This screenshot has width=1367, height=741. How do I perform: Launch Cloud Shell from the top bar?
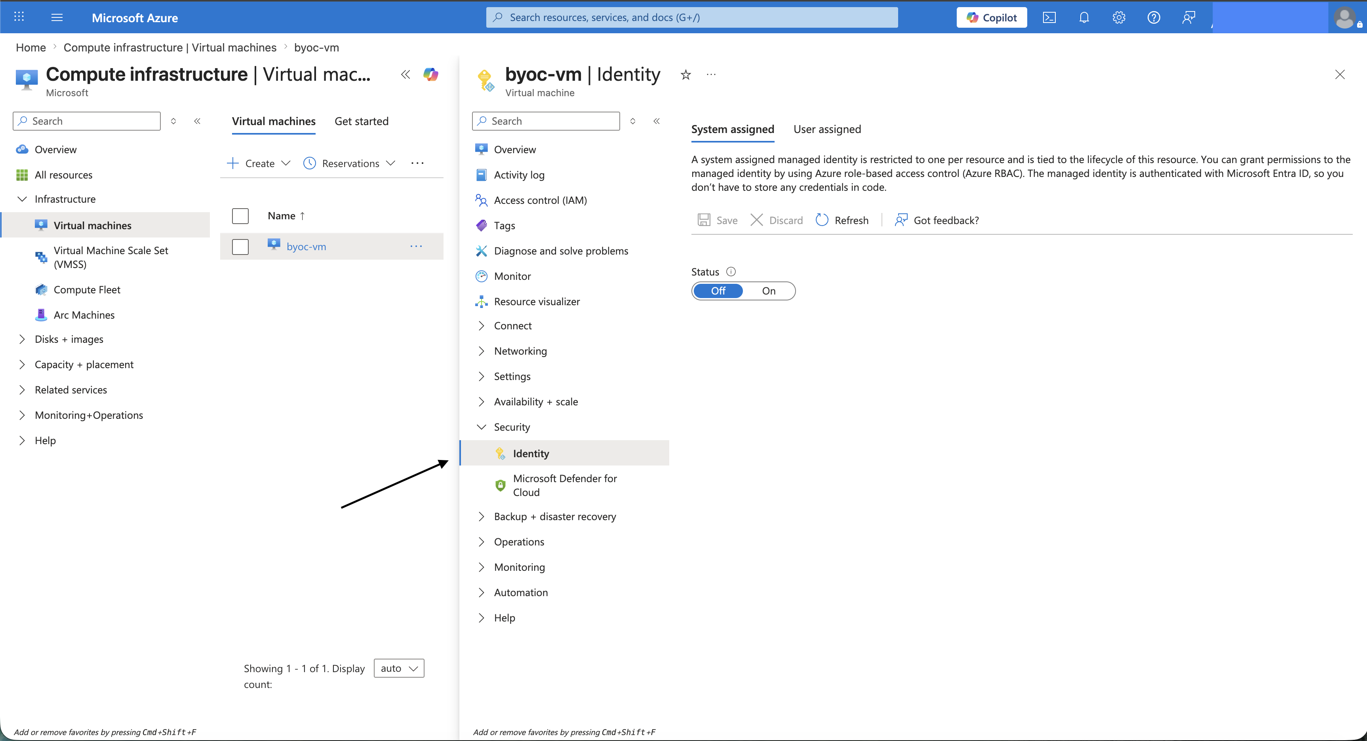pyautogui.click(x=1049, y=17)
